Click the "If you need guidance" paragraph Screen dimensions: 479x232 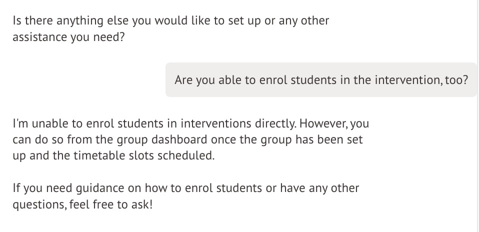pyautogui.click(x=185, y=196)
